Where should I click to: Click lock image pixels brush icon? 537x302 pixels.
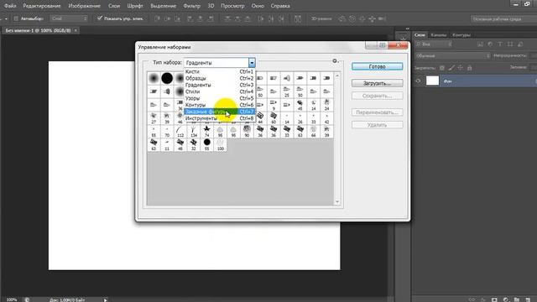coord(451,68)
